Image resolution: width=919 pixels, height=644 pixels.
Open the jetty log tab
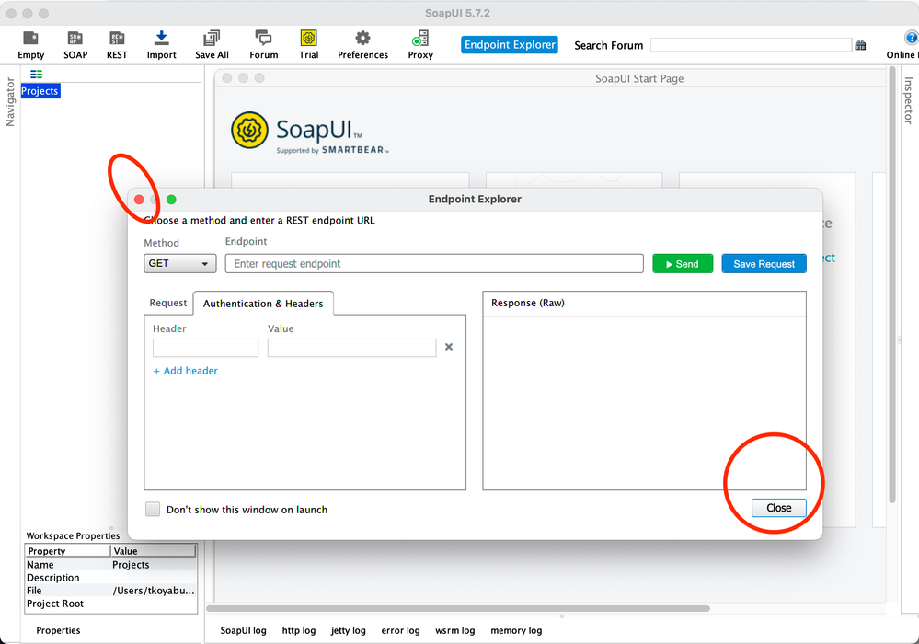[x=348, y=630]
